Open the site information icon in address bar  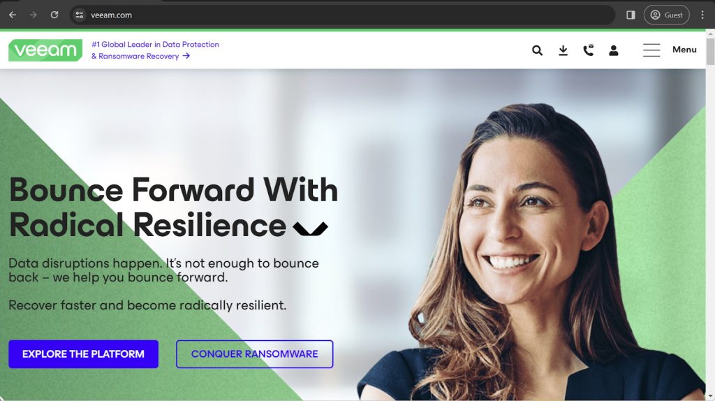tap(80, 15)
